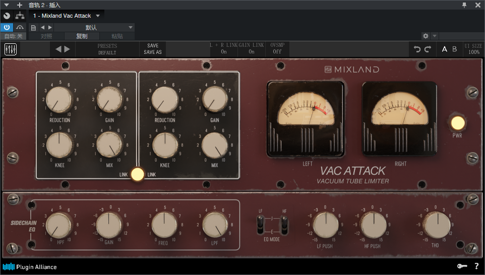This screenshot has height=275, width=485.
Task: Expand the dropdown beside the gear icon
Action: (434, 36)
